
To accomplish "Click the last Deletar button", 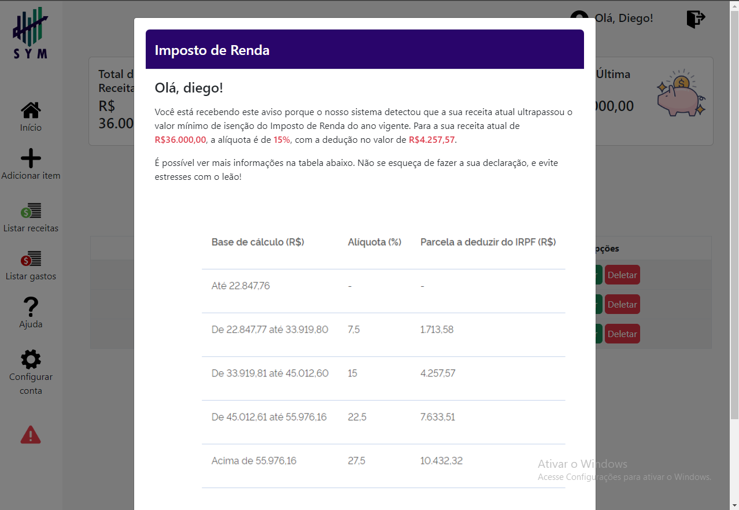I will click(x=622, y=334).
